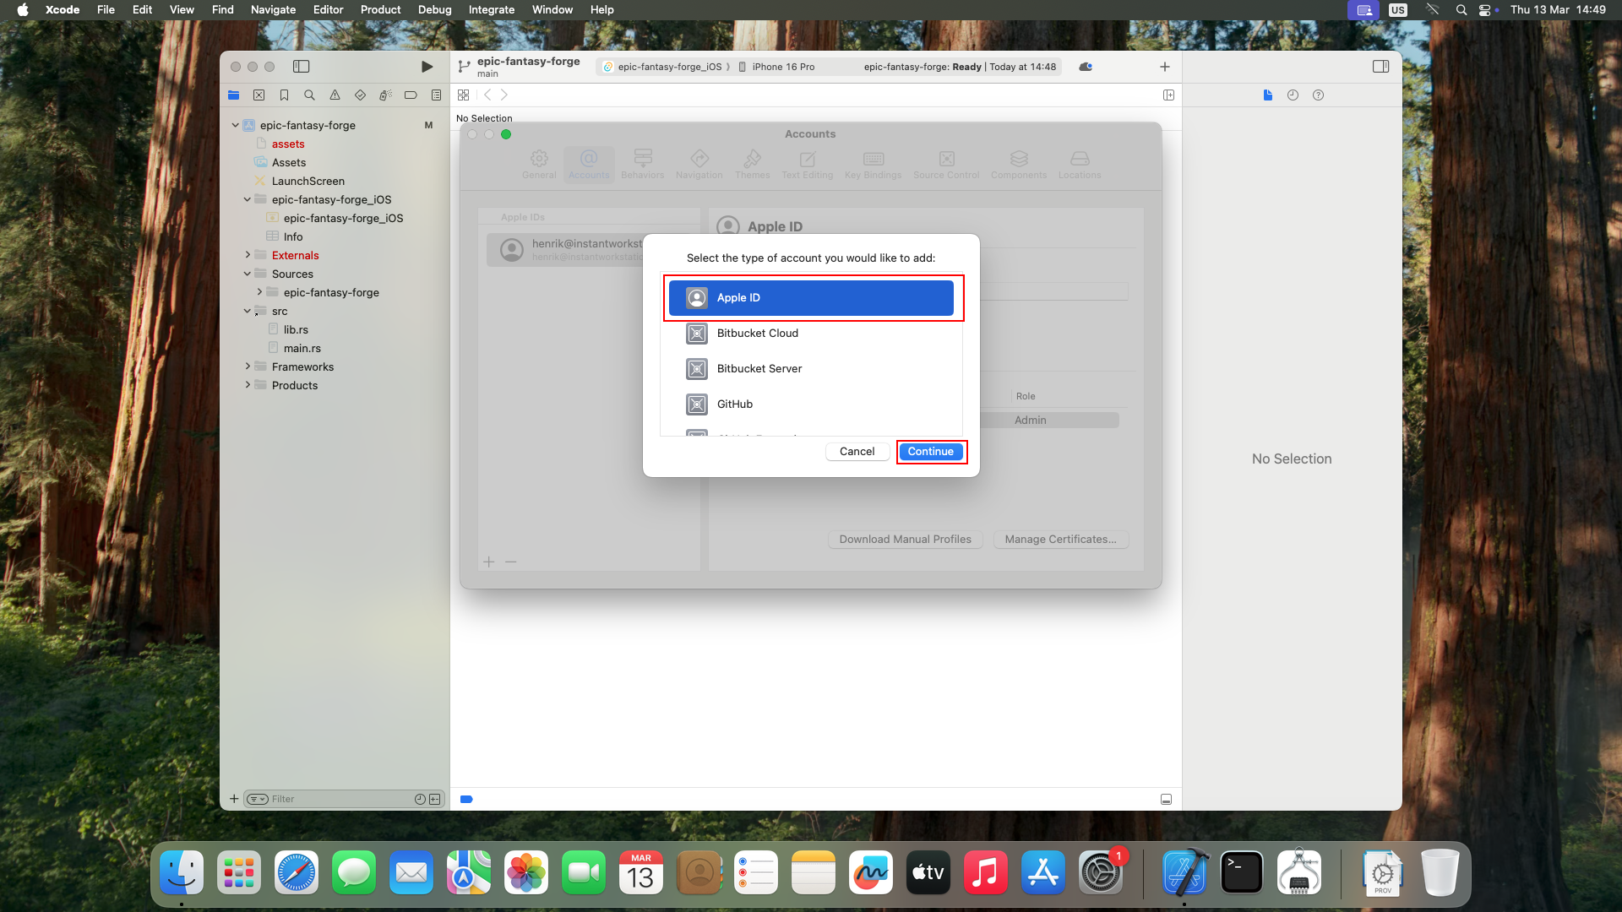Select the Assets catalog
This screenshot has width=1622, height=912.
288,162
